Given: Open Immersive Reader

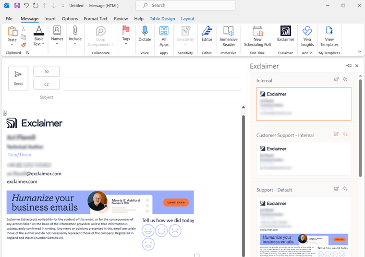Looking at the screenshot, I should pos(228,36).
